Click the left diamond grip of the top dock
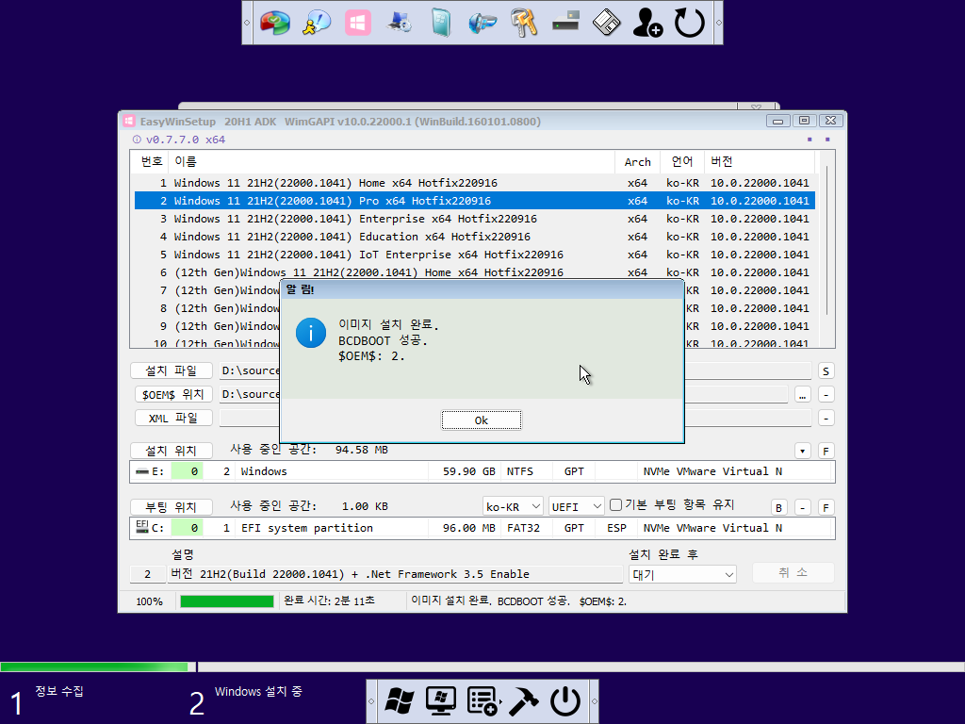This screenshot has width=965, height=724. (x=248, y=23)
